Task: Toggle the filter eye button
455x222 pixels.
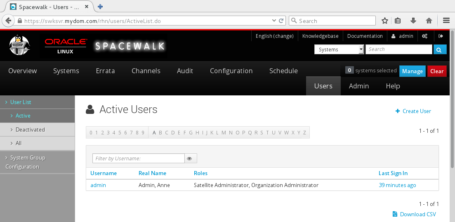Action: pos(191,158)
